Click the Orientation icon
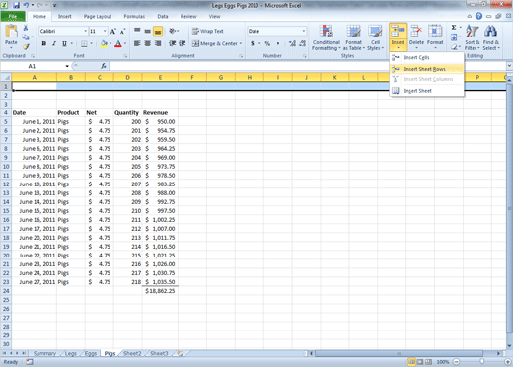The width and height of the screenshot is (513, 367). [172, 31]
